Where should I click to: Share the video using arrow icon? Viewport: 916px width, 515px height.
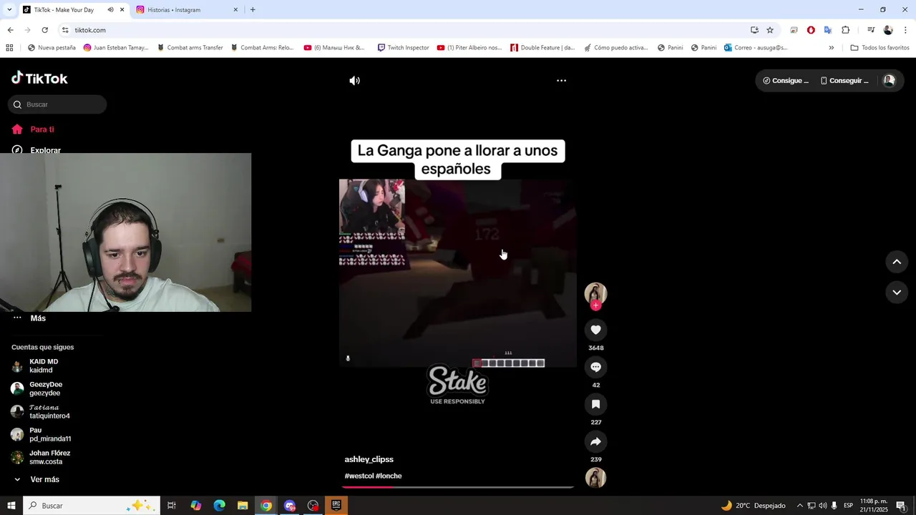click(x=595, y=441)
